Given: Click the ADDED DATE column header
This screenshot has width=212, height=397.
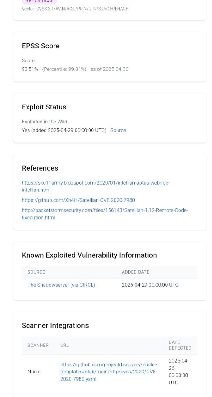Looking at the screenshot, I should pyautogui.click(x=135, y=272).
